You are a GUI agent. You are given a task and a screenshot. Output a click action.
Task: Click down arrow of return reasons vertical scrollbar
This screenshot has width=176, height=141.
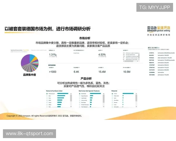click(139, 60)
